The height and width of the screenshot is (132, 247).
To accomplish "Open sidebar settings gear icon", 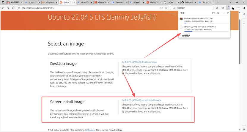I will click(x=244, y=129).
